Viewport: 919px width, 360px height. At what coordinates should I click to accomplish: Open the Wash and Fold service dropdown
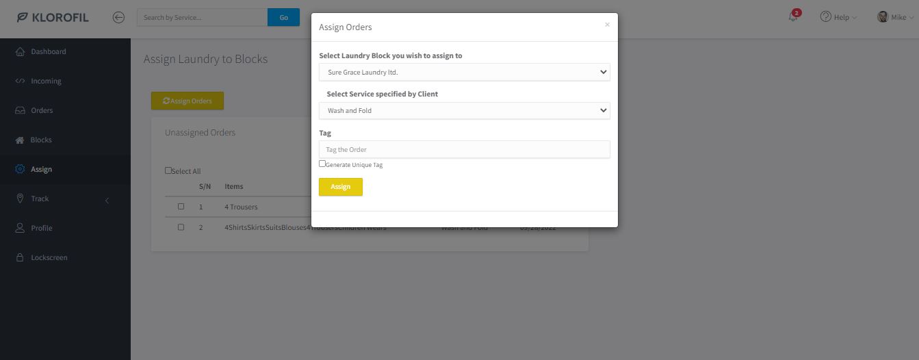[464, 110]
